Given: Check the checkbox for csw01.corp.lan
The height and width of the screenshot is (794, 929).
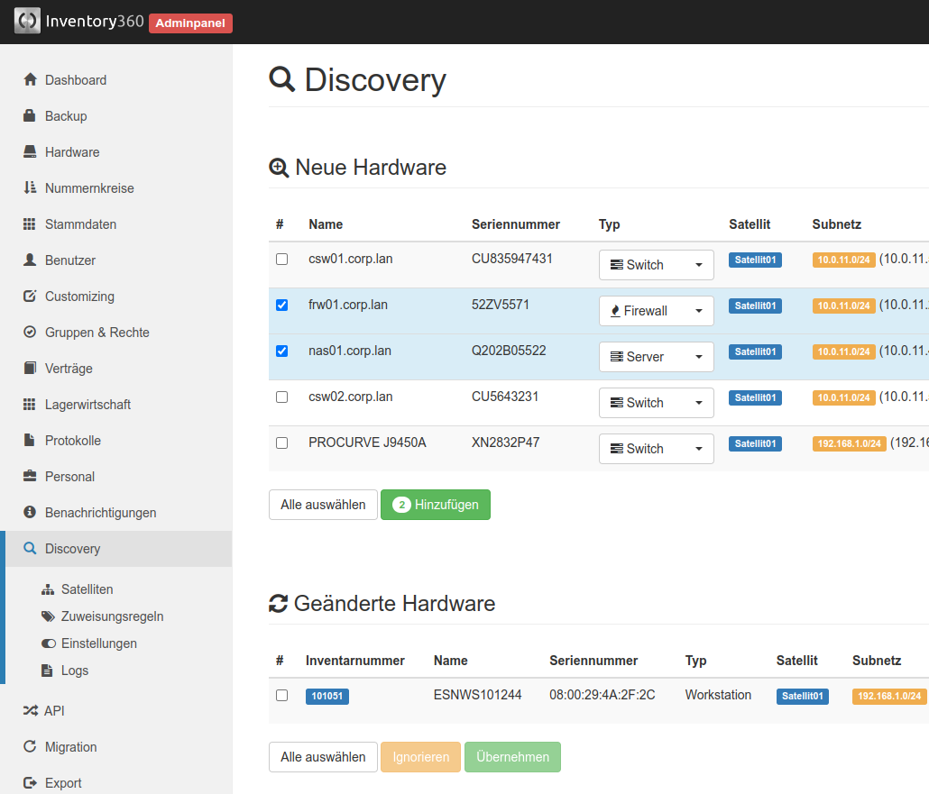Looking at the screenshot, I should (281, 259).
